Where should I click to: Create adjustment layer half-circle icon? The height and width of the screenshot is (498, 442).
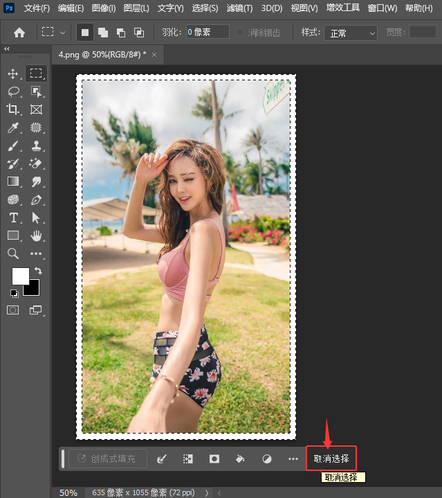(x=267, y=459)
